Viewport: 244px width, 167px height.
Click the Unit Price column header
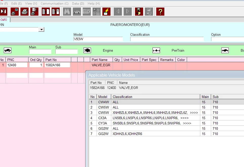pyautogui.click(x=131, y=60)
